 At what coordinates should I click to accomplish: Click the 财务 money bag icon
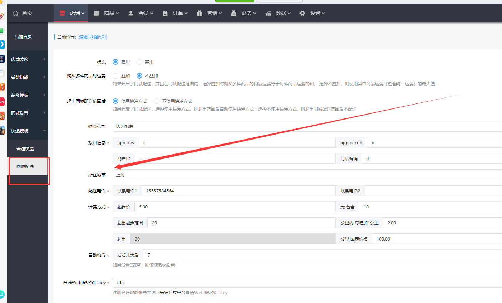[234, 13]
